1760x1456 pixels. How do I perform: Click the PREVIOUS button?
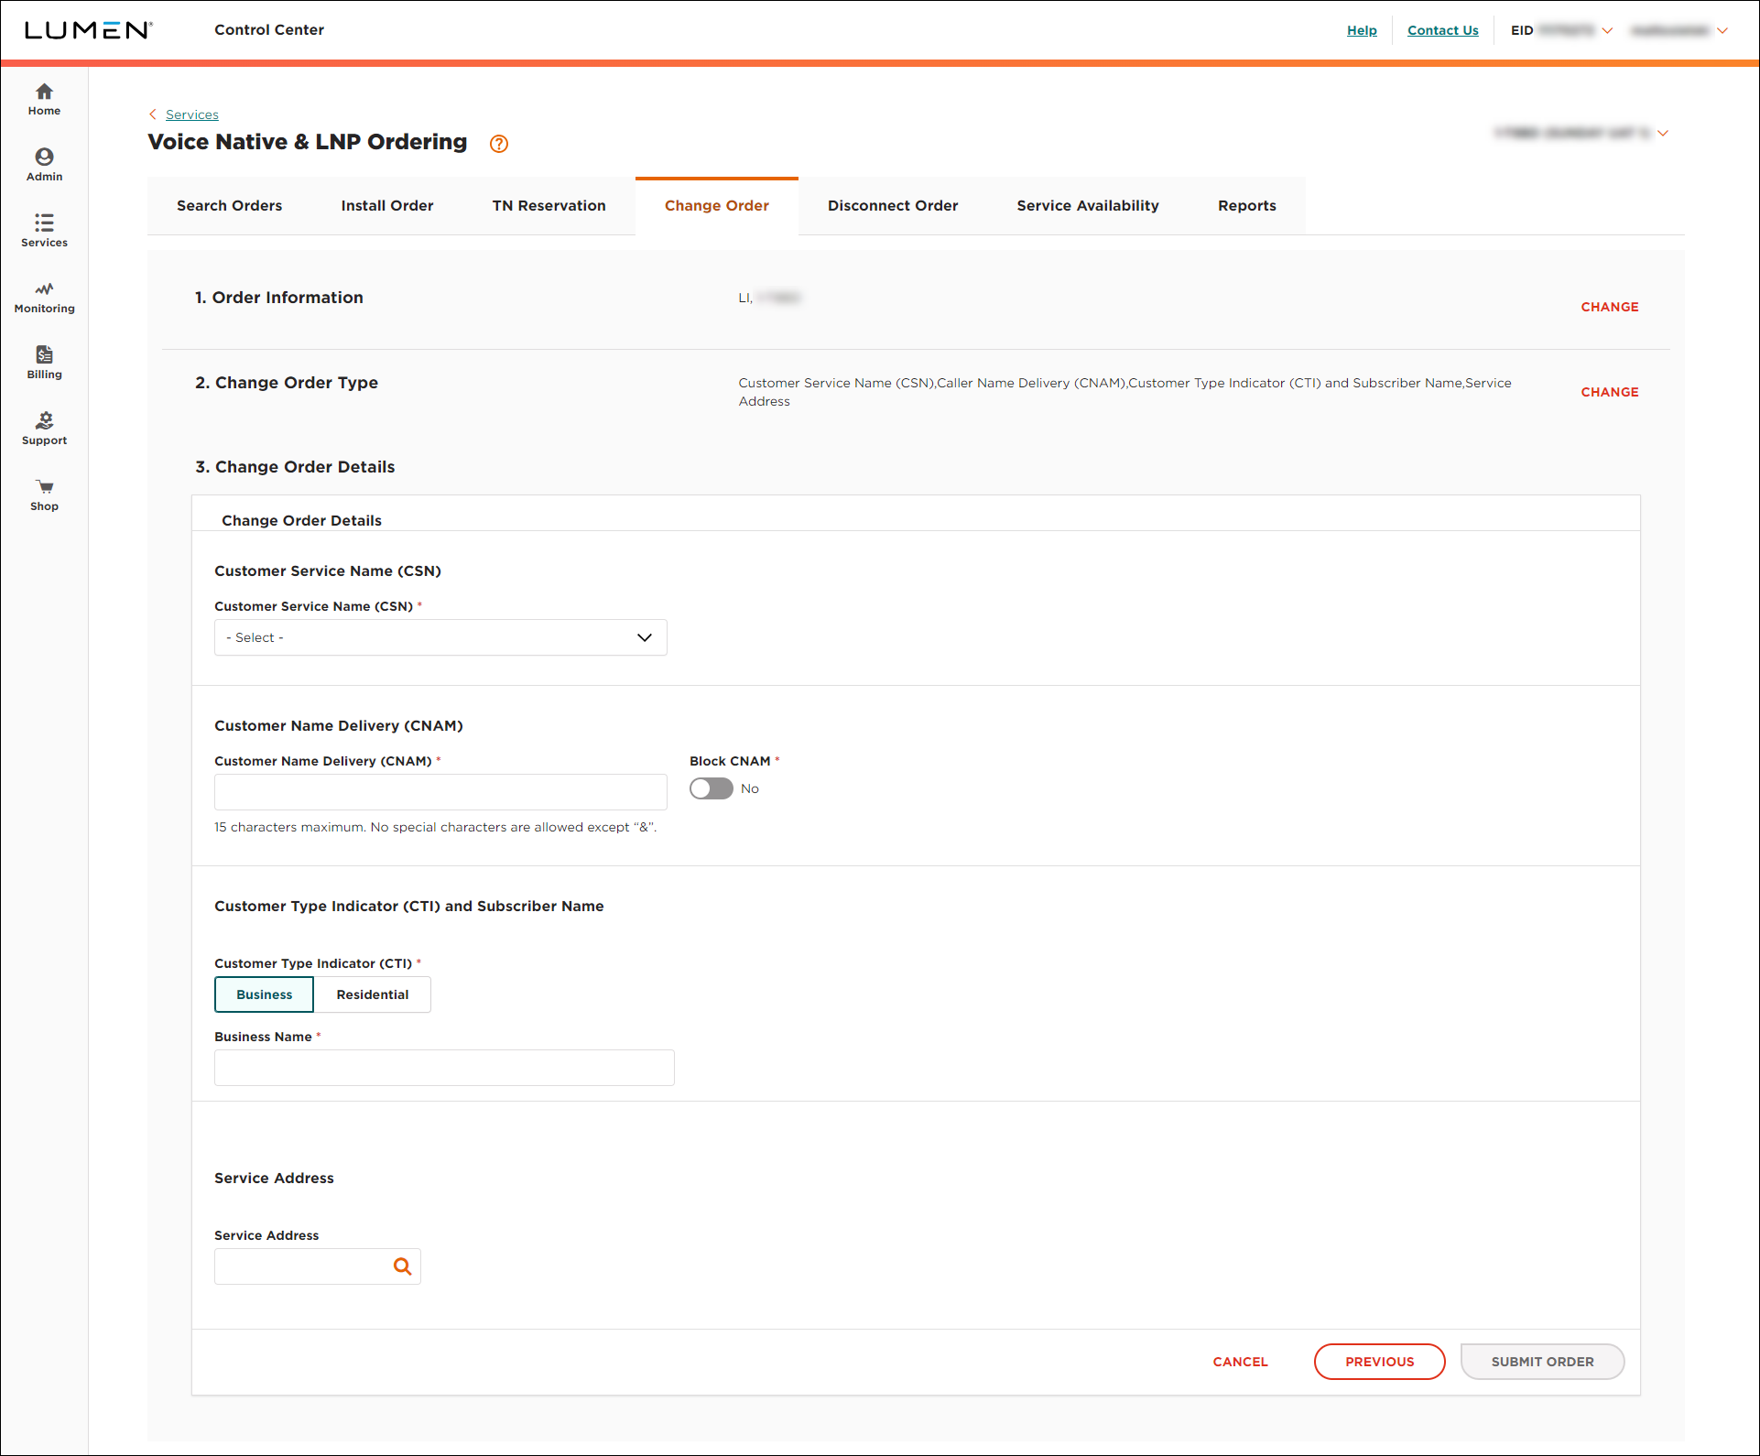click(x=1380, y=1362)
